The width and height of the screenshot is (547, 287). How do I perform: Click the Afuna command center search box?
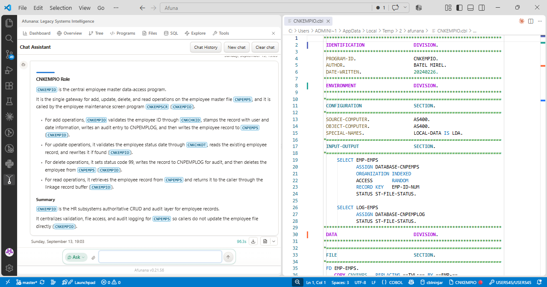pos(265,8)
